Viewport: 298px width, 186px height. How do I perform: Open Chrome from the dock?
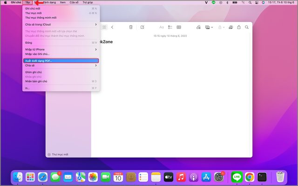tap(250, 177)
